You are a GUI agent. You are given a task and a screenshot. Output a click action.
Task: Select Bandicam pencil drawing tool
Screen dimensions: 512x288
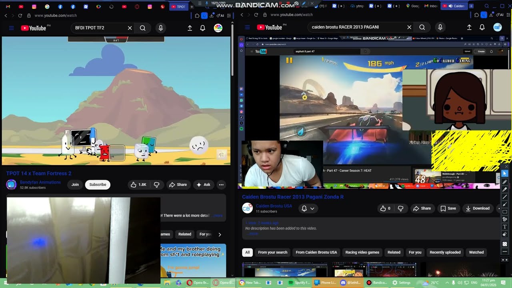pyautogui.click(x=505, y=182)
